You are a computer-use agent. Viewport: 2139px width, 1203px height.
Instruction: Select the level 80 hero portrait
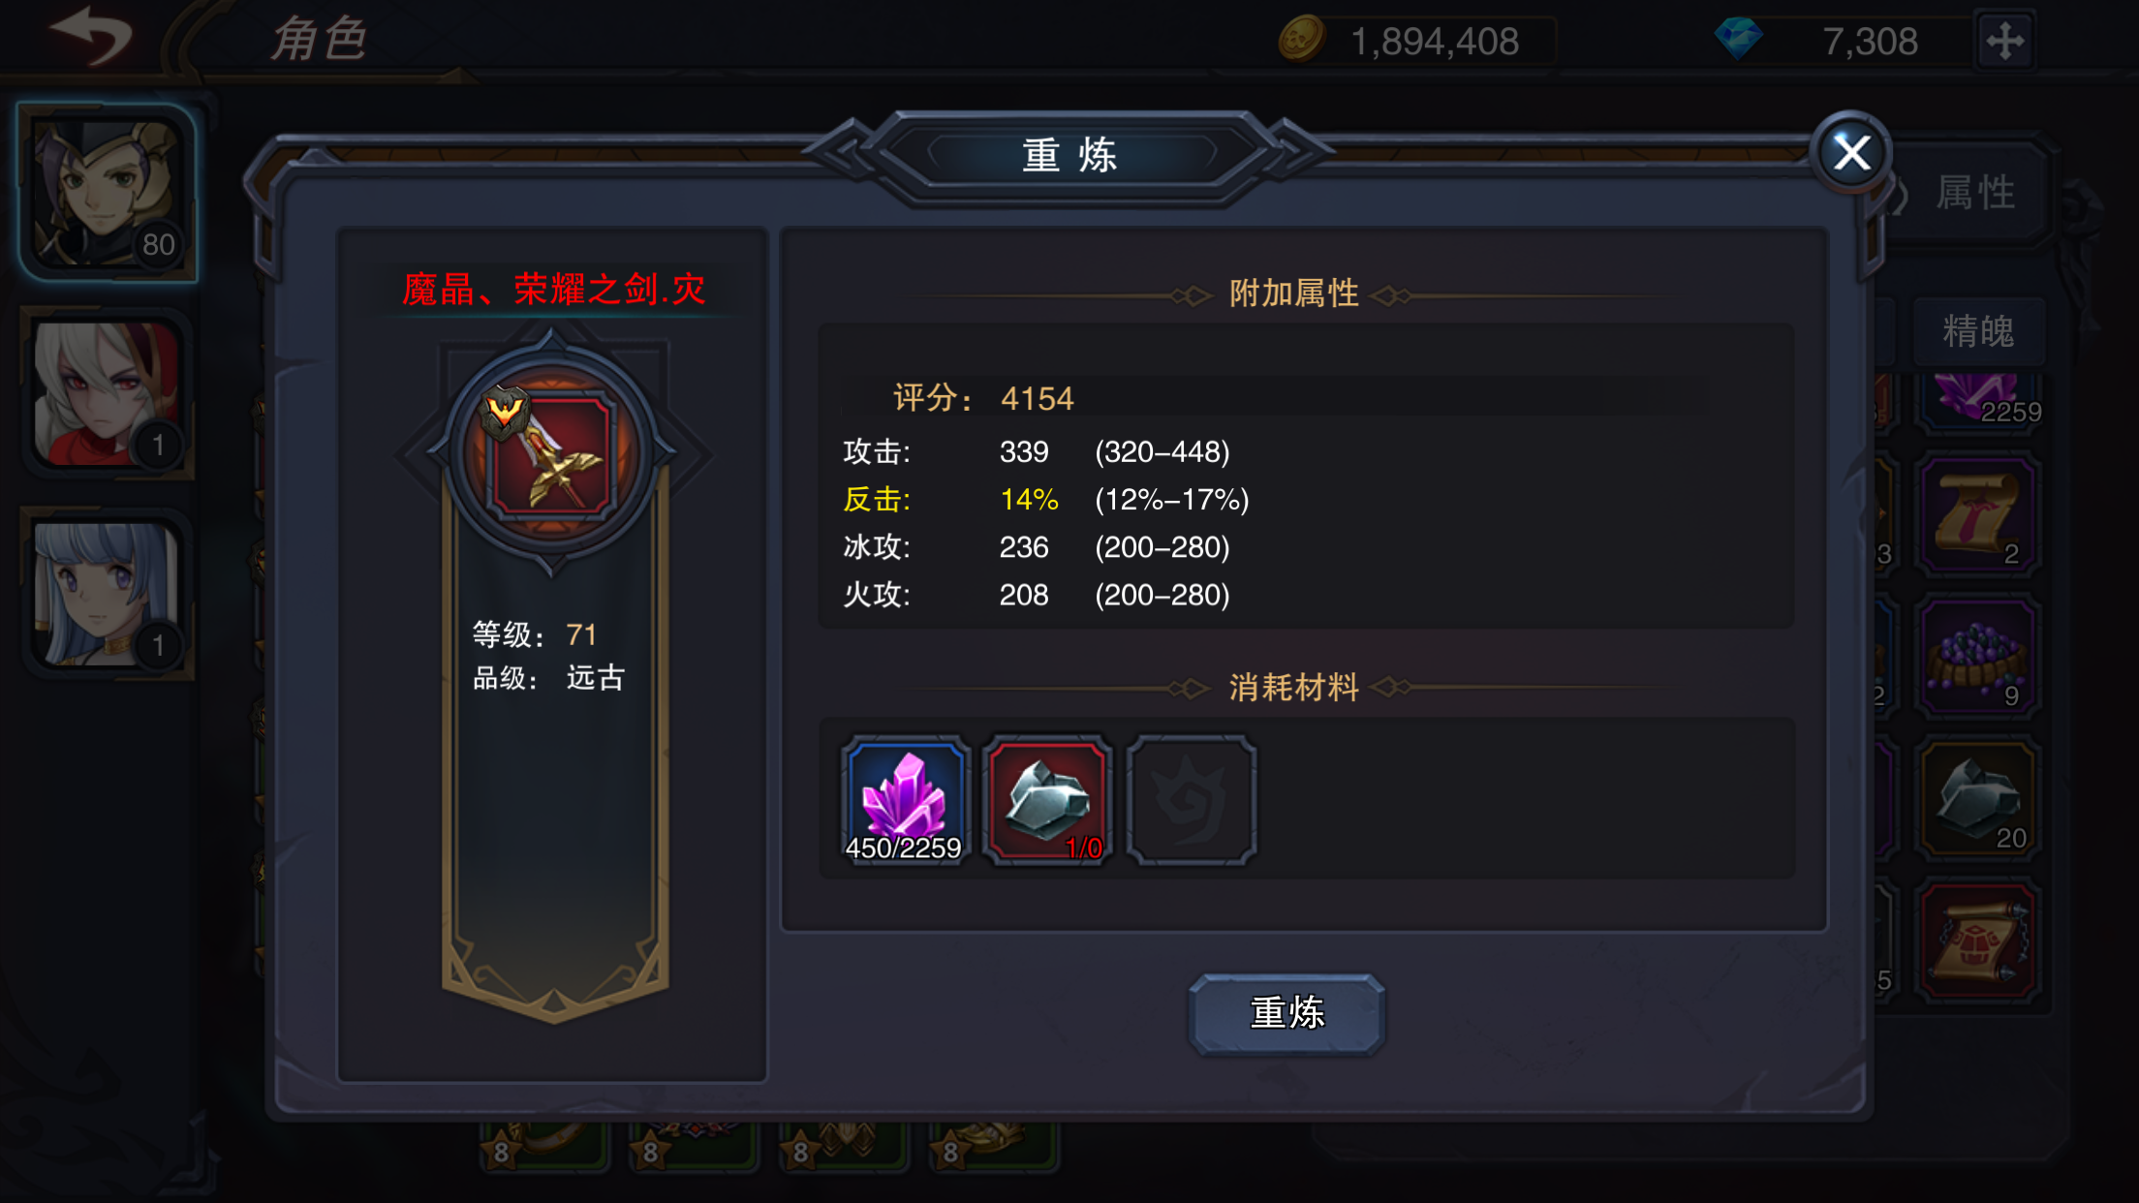(107, 192)
